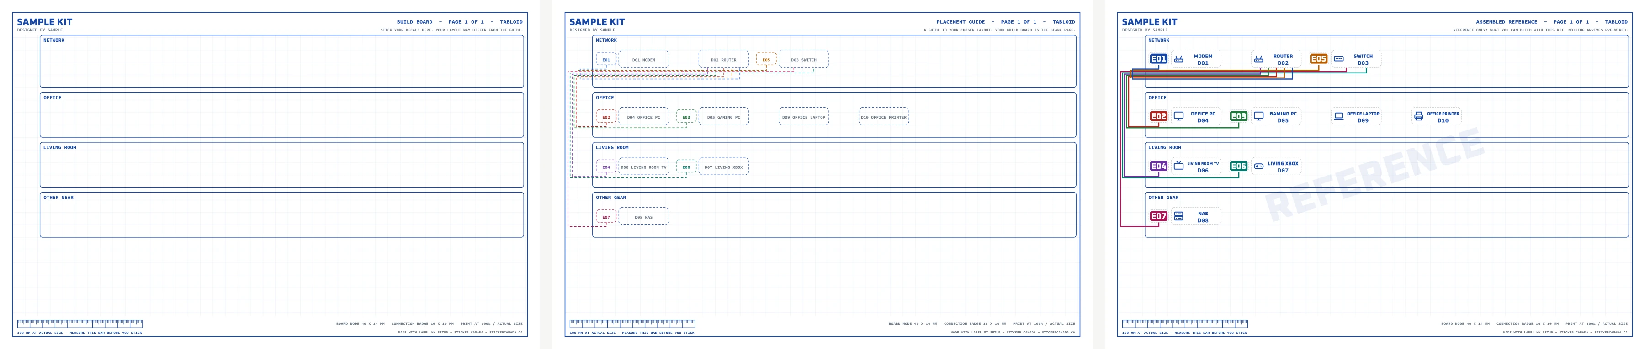This screenshot has height=349, width=1645.
Task: Select the dashed D10 OFFICE PRINTER placeholder
Action: click(x=883, y=117)
